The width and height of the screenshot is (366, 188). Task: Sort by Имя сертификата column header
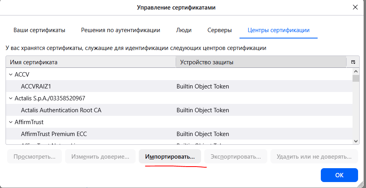(90, 62)
